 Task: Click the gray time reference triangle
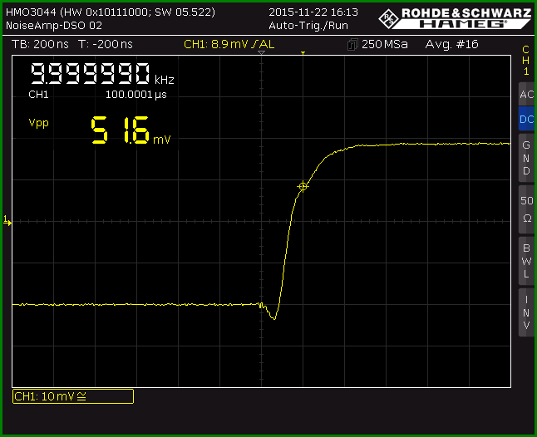[261, 53]
